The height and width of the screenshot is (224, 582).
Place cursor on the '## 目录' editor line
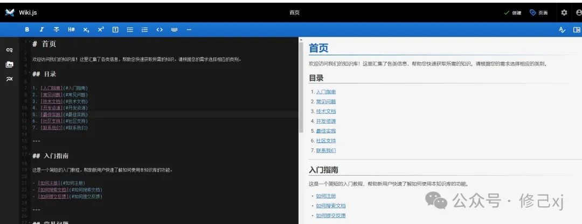pos(44,74)
